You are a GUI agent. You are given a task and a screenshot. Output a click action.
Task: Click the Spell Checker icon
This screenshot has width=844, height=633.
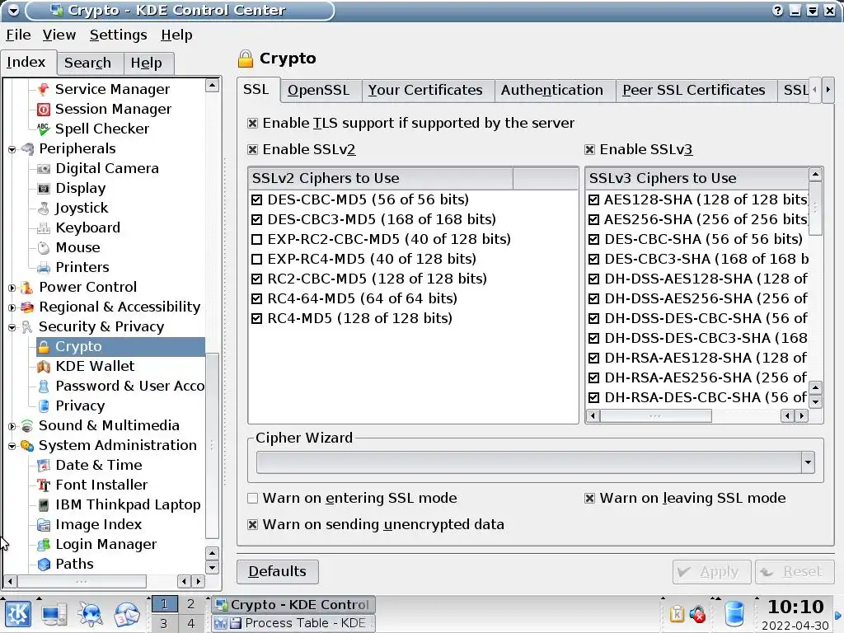click(44, 129)
